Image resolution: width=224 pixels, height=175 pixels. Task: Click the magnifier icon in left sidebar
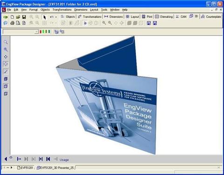tap(6, 42)
